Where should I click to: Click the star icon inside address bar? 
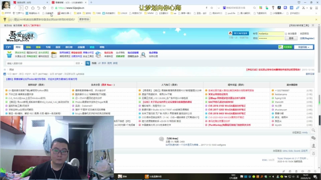tap(212, 8)
